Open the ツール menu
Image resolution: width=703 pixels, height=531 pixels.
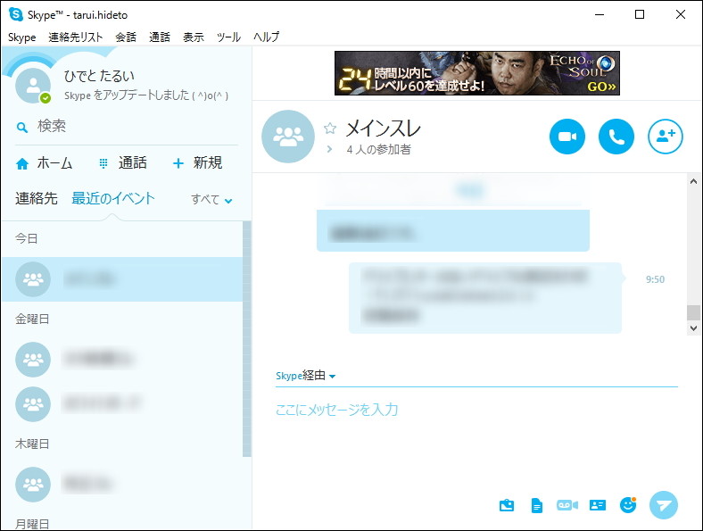[x=228, y=37]
